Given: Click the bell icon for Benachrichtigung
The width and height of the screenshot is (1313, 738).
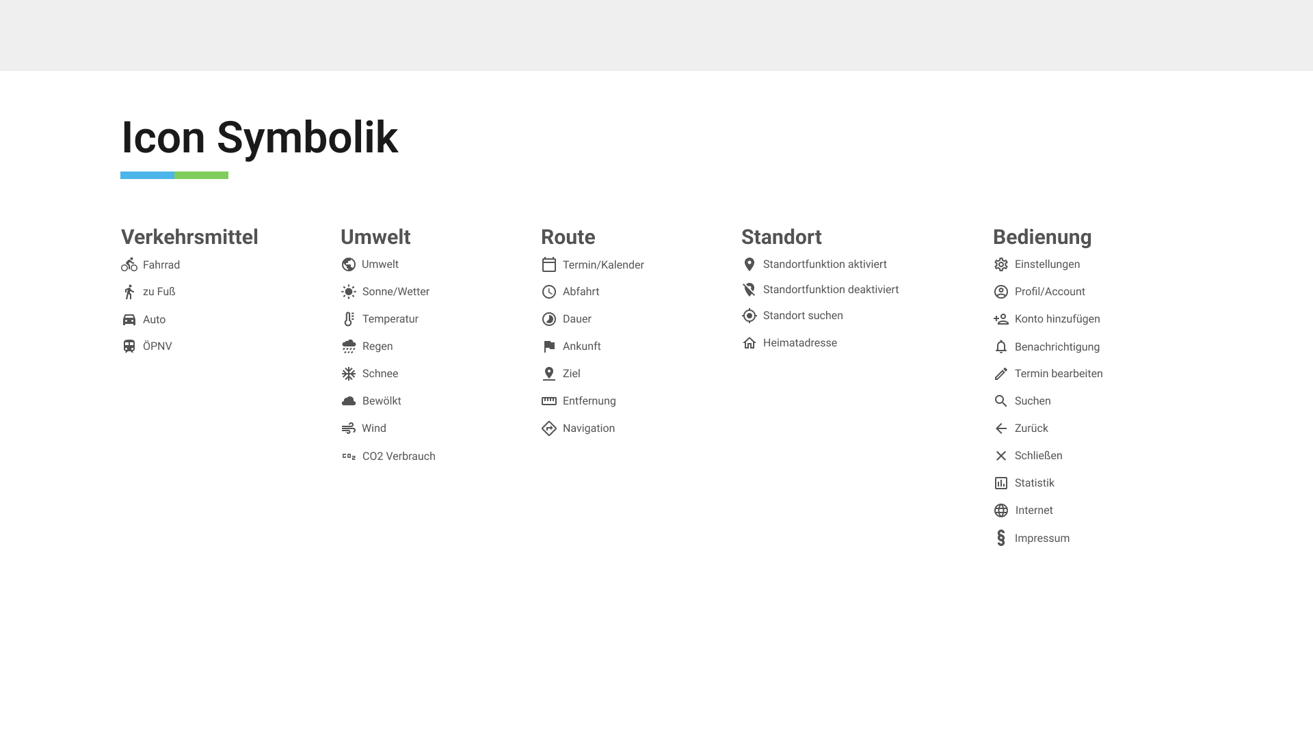Looking at the screenshot, I should point(1001,347).
